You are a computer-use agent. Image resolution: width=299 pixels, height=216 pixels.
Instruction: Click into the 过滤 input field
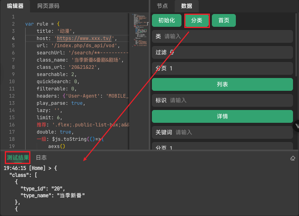[x=228, y=52]
